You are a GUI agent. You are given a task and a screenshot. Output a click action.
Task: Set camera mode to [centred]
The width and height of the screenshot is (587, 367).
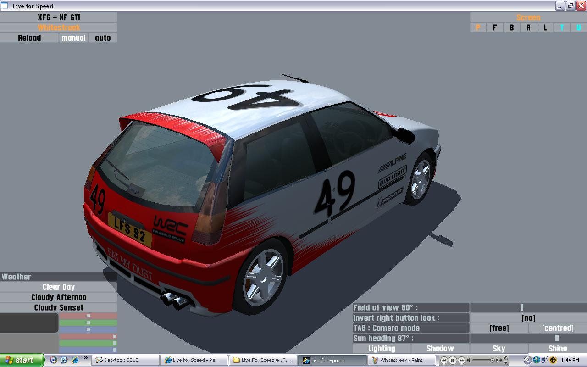558,328
